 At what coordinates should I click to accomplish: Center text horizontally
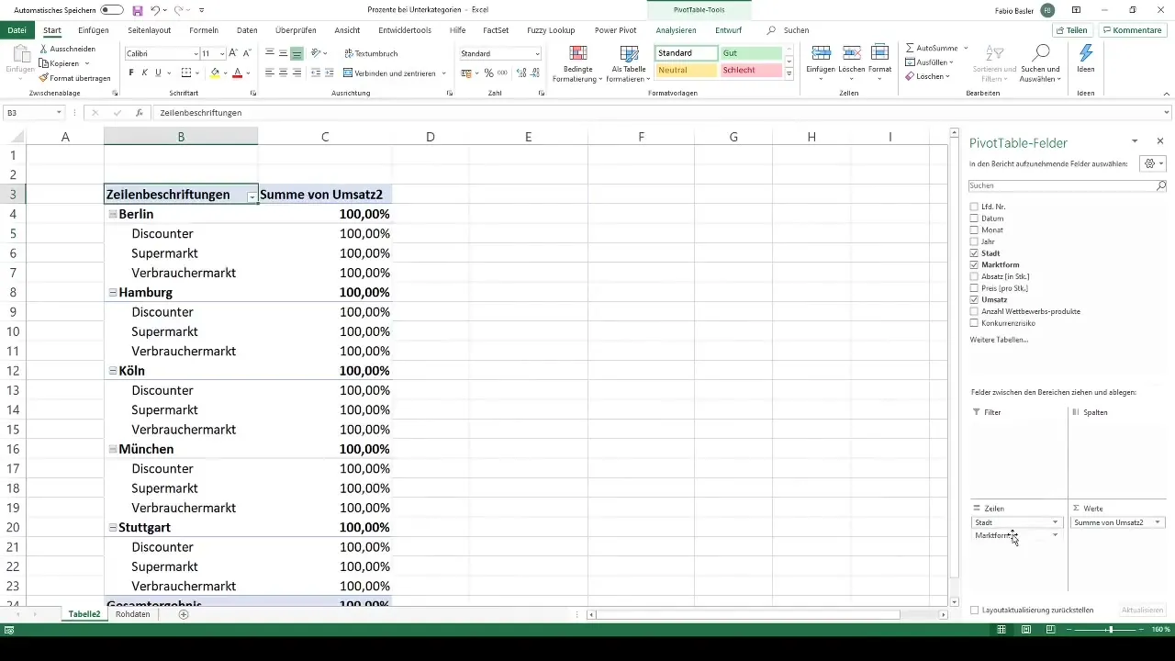(x=284, y=73)
